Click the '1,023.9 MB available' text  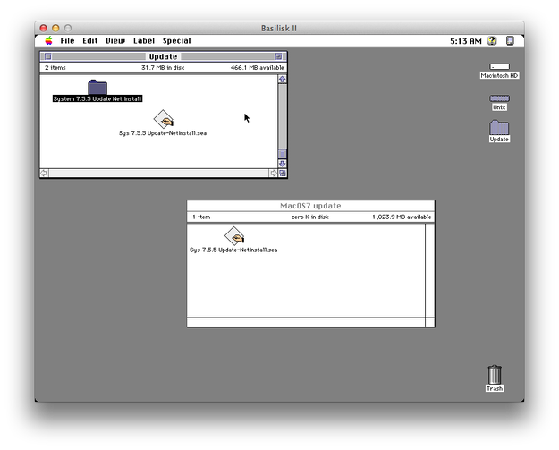(402, 217)
